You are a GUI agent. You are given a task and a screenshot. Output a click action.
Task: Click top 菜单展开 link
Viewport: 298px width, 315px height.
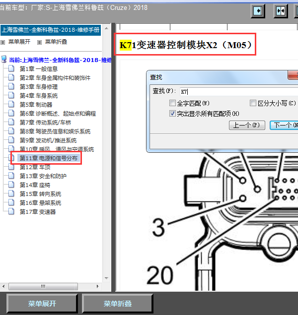point(19,42)
